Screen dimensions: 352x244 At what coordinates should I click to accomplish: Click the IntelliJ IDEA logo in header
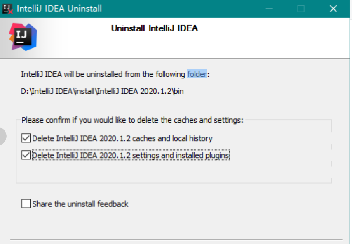coord(23,37)
